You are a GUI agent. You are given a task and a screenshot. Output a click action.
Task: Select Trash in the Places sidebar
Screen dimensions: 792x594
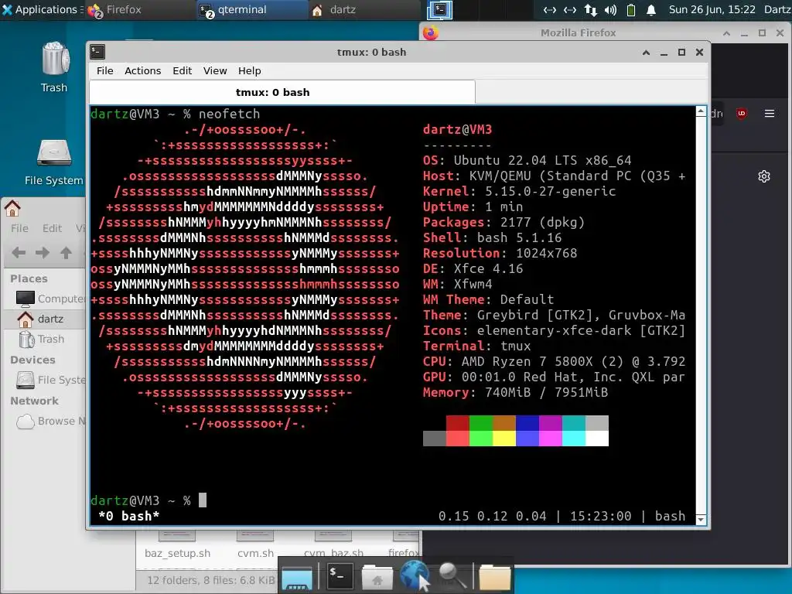coord(46,339)
